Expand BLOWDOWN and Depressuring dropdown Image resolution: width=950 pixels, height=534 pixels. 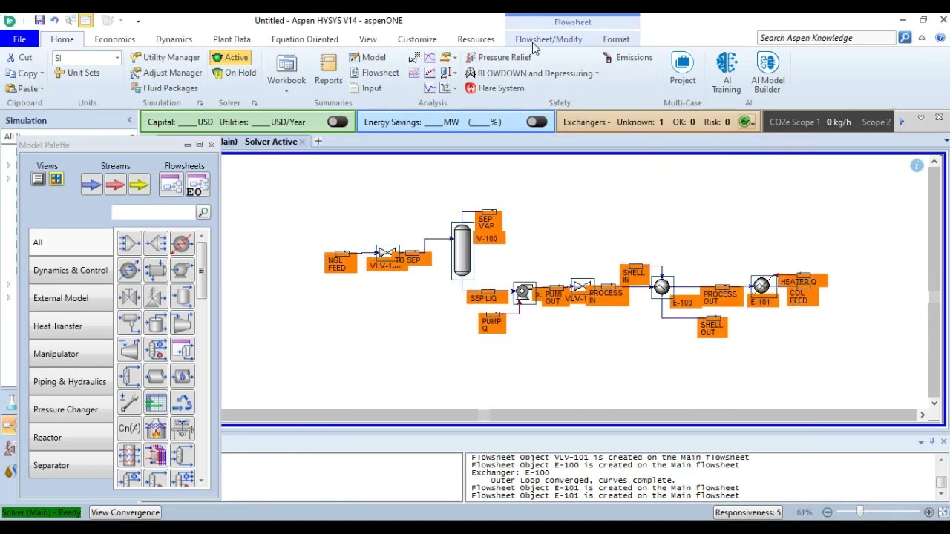pos(597,73)
